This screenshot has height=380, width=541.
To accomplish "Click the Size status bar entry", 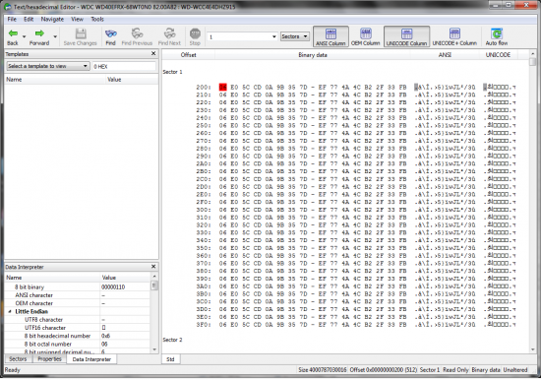I will coord(323,370).
